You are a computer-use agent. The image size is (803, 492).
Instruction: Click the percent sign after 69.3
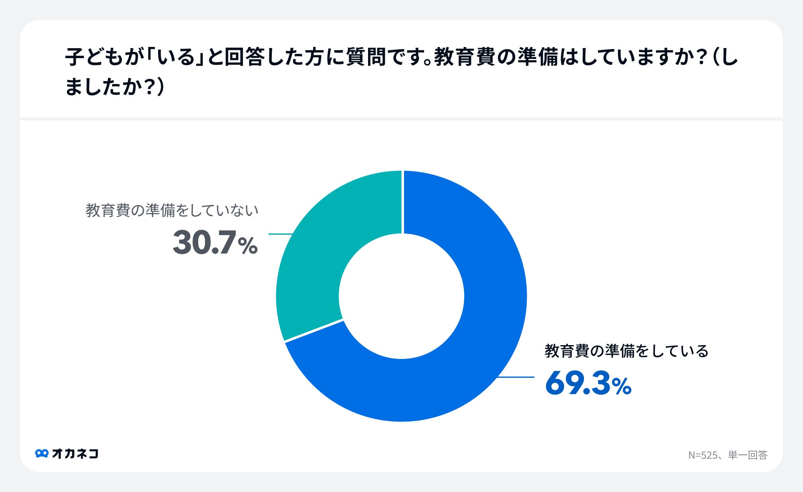click(621, 386)
